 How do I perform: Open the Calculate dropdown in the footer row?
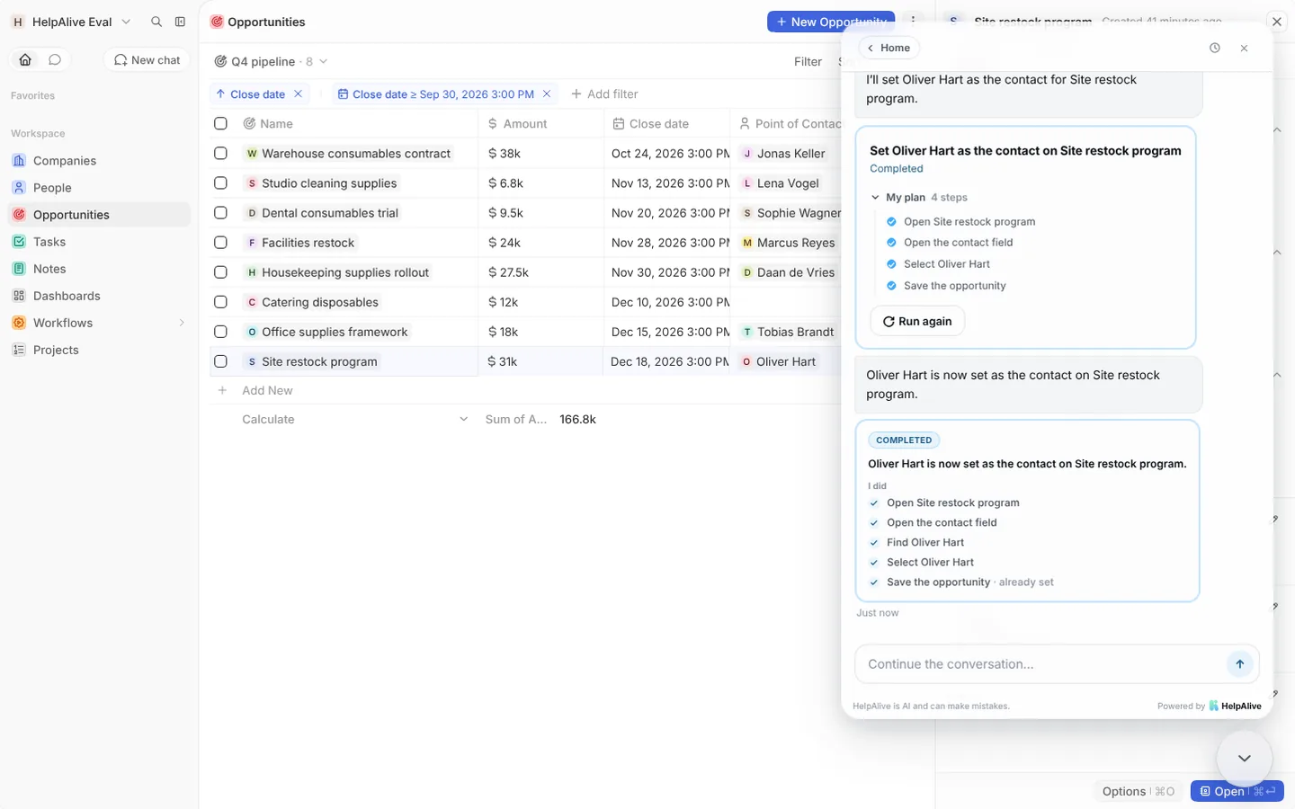pos(355,419)
